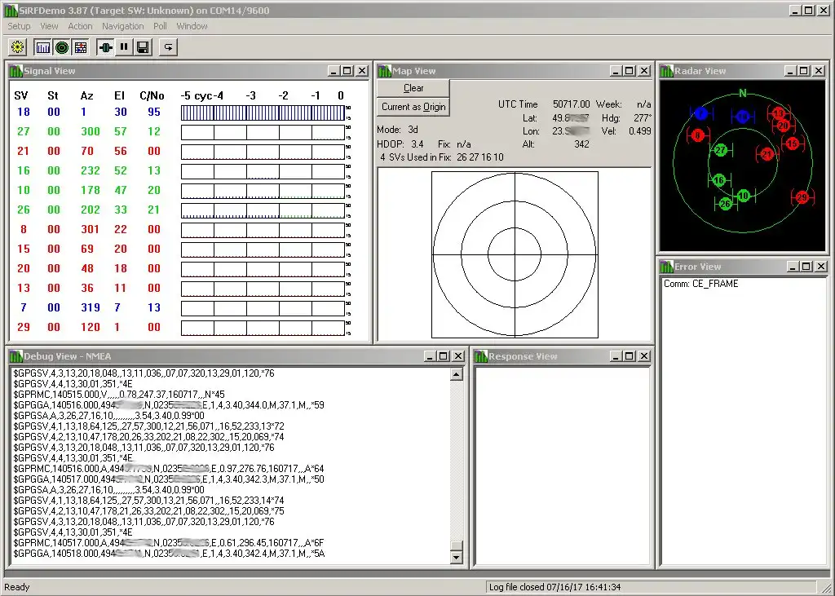Open the Setup menu
The image size is (835, 596).
(x=19, y=26)
